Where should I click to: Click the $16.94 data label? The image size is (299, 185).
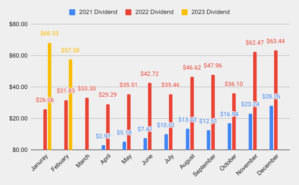(x=229, y=114)
